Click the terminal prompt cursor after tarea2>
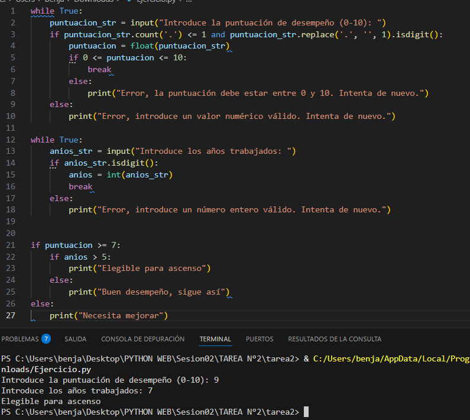 click(306, 412)
